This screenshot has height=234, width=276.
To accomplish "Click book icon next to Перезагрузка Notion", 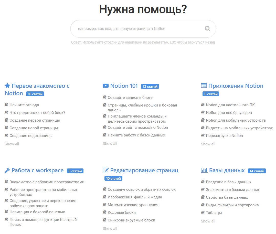I will [x=203, y=135].
